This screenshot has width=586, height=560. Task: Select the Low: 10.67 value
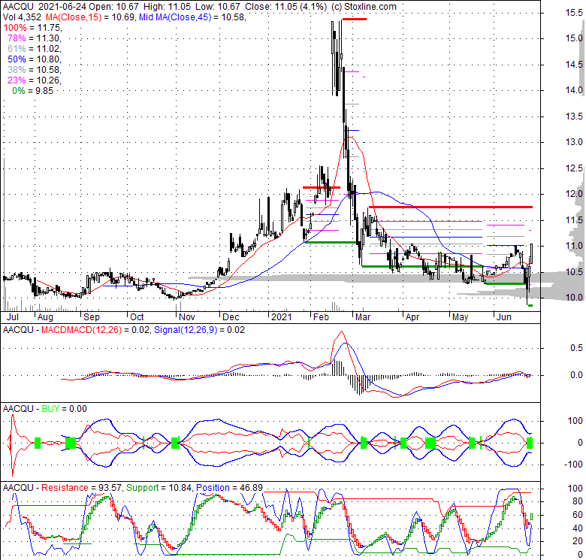[216, 7]
